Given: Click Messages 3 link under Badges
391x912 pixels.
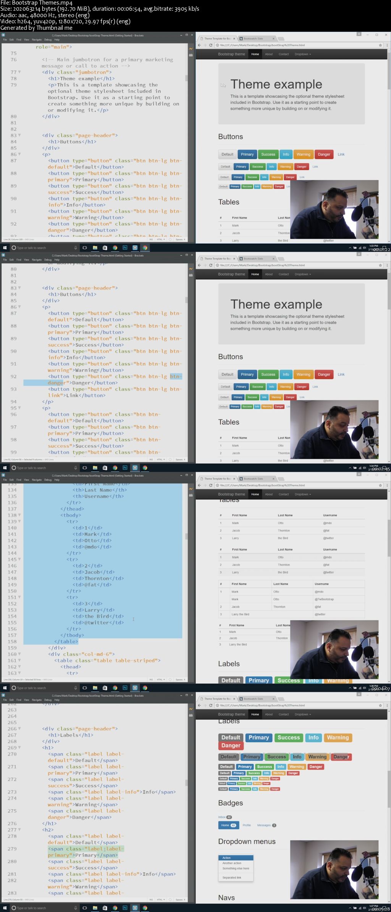Looking at the screenshot, I should pyautogui.click(x=267, y=825).
